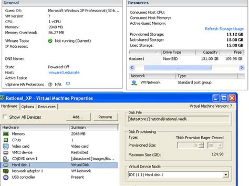Click the '109.98 GB' free cell
The width and height of the screenshot is (249, 186).
[233, 59]
